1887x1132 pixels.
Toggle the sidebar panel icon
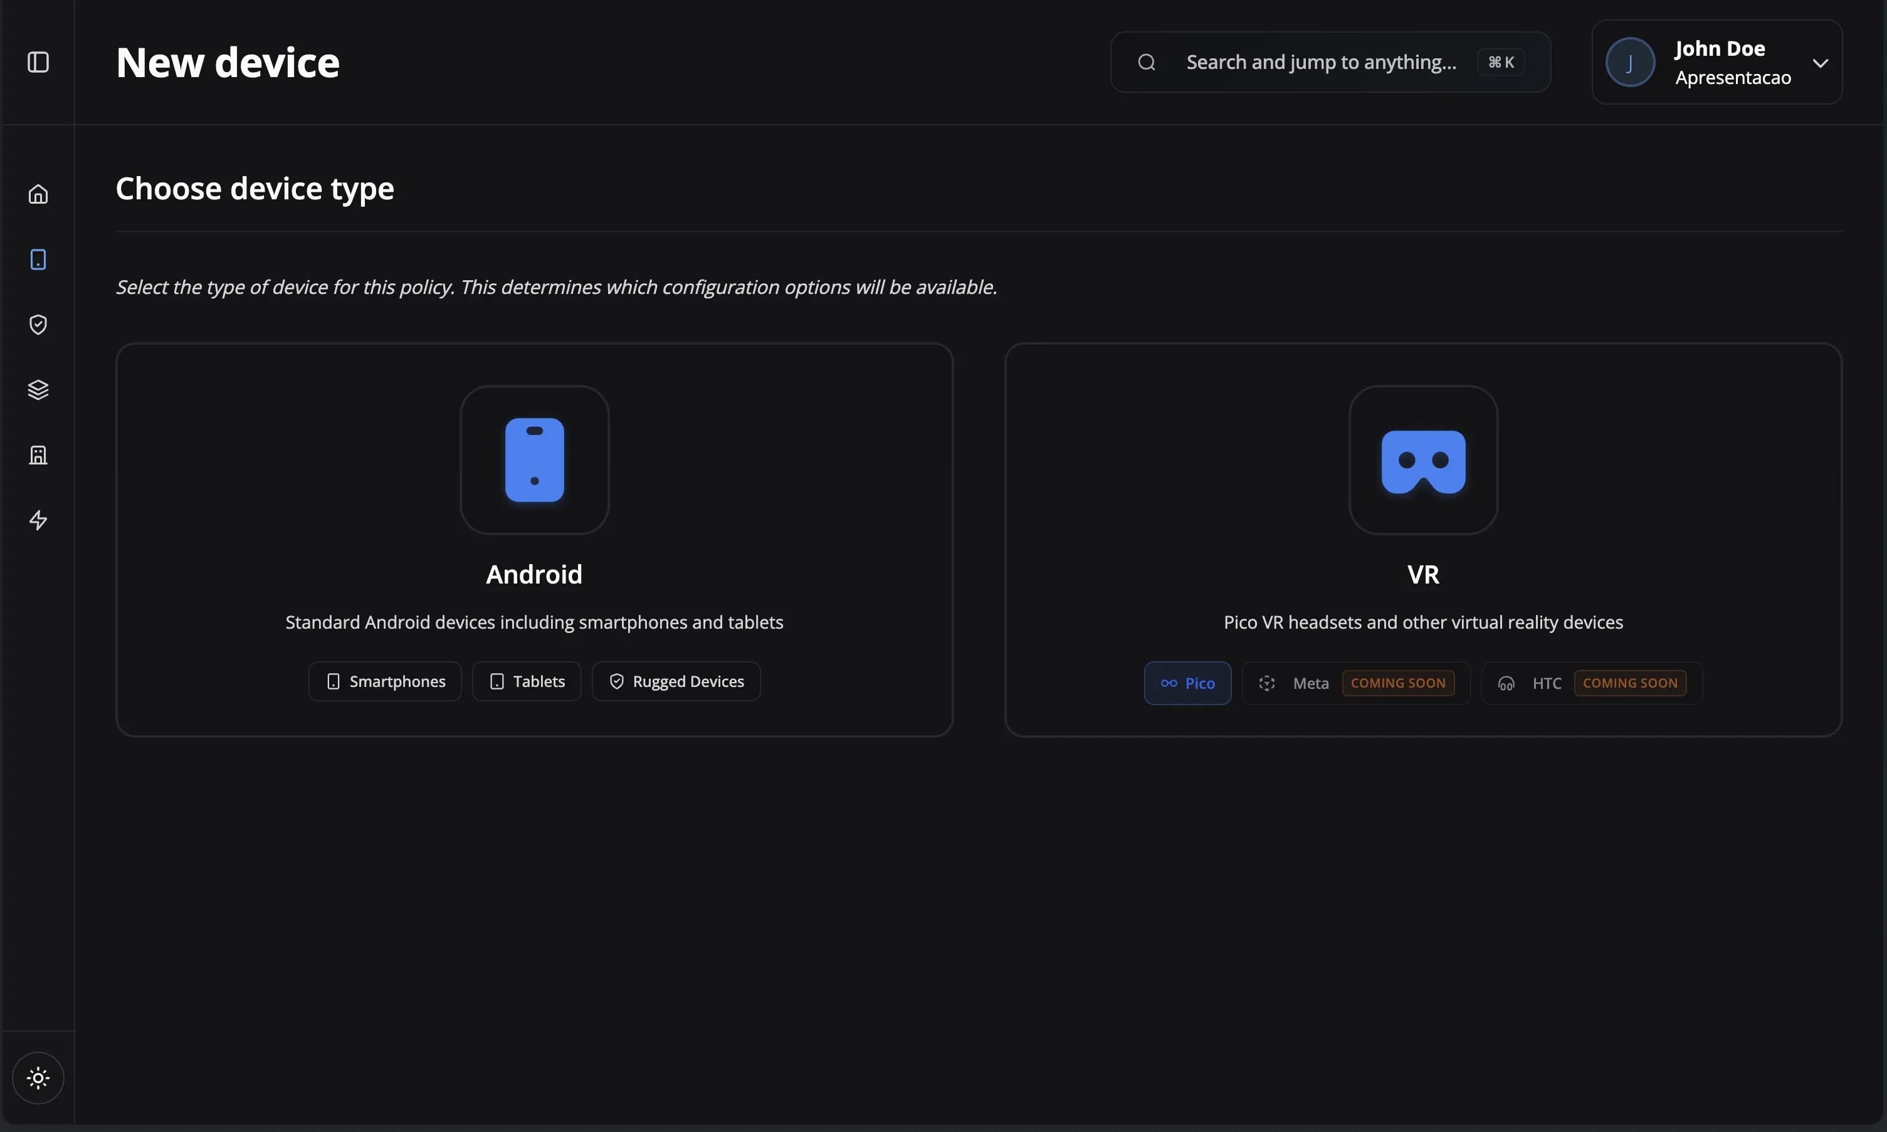click(x=38, y=62)
